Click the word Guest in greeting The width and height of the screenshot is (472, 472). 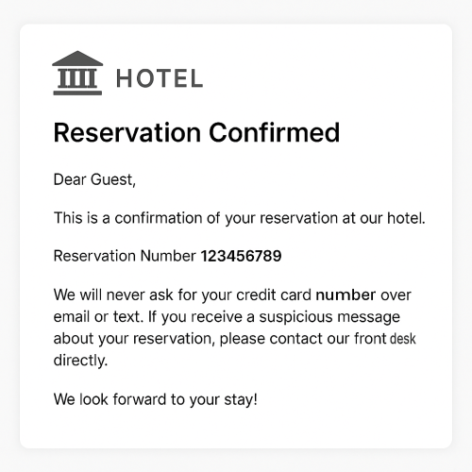(113, 179)
